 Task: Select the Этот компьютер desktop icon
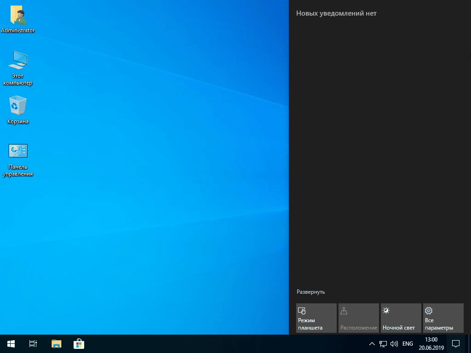point(18,68)
